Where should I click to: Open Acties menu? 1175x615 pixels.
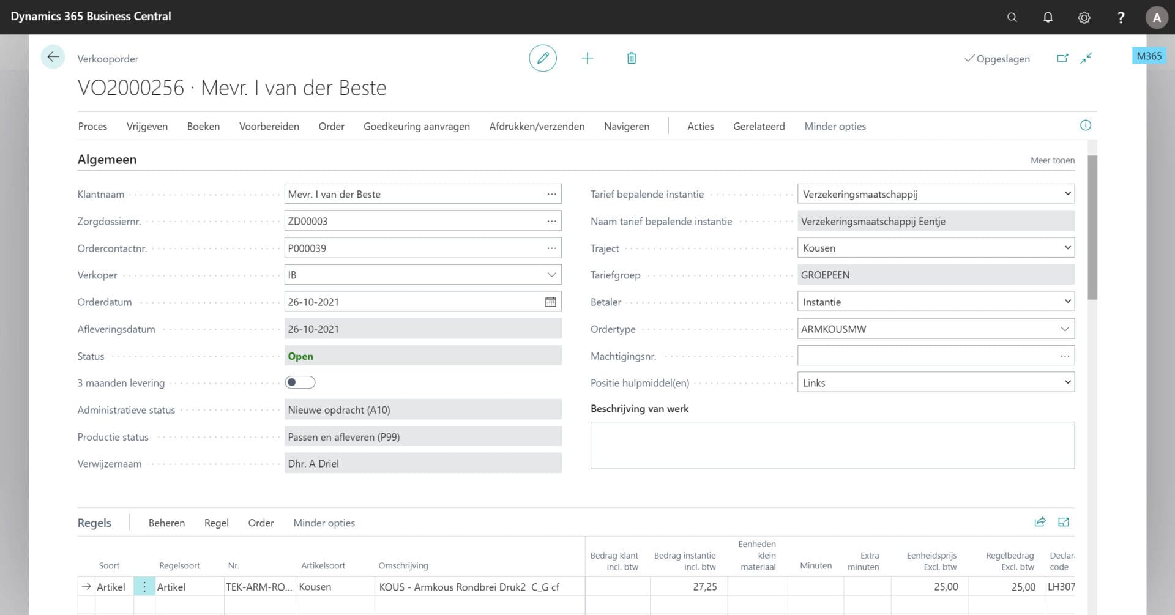point(701,126)
